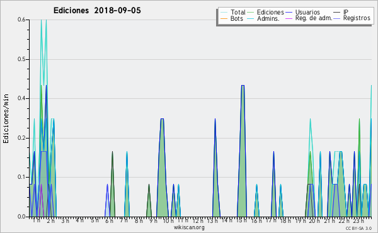Click the 'CC BY-SA 3.0' license text
Screen dimensions: 378x233
click(x=358, y=229)
